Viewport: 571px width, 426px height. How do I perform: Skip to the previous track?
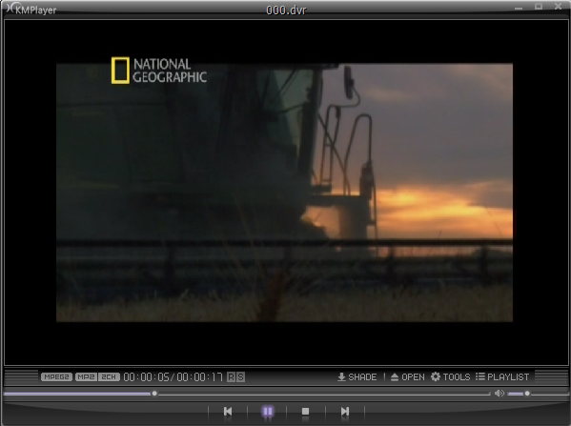[x=228, y=412]
